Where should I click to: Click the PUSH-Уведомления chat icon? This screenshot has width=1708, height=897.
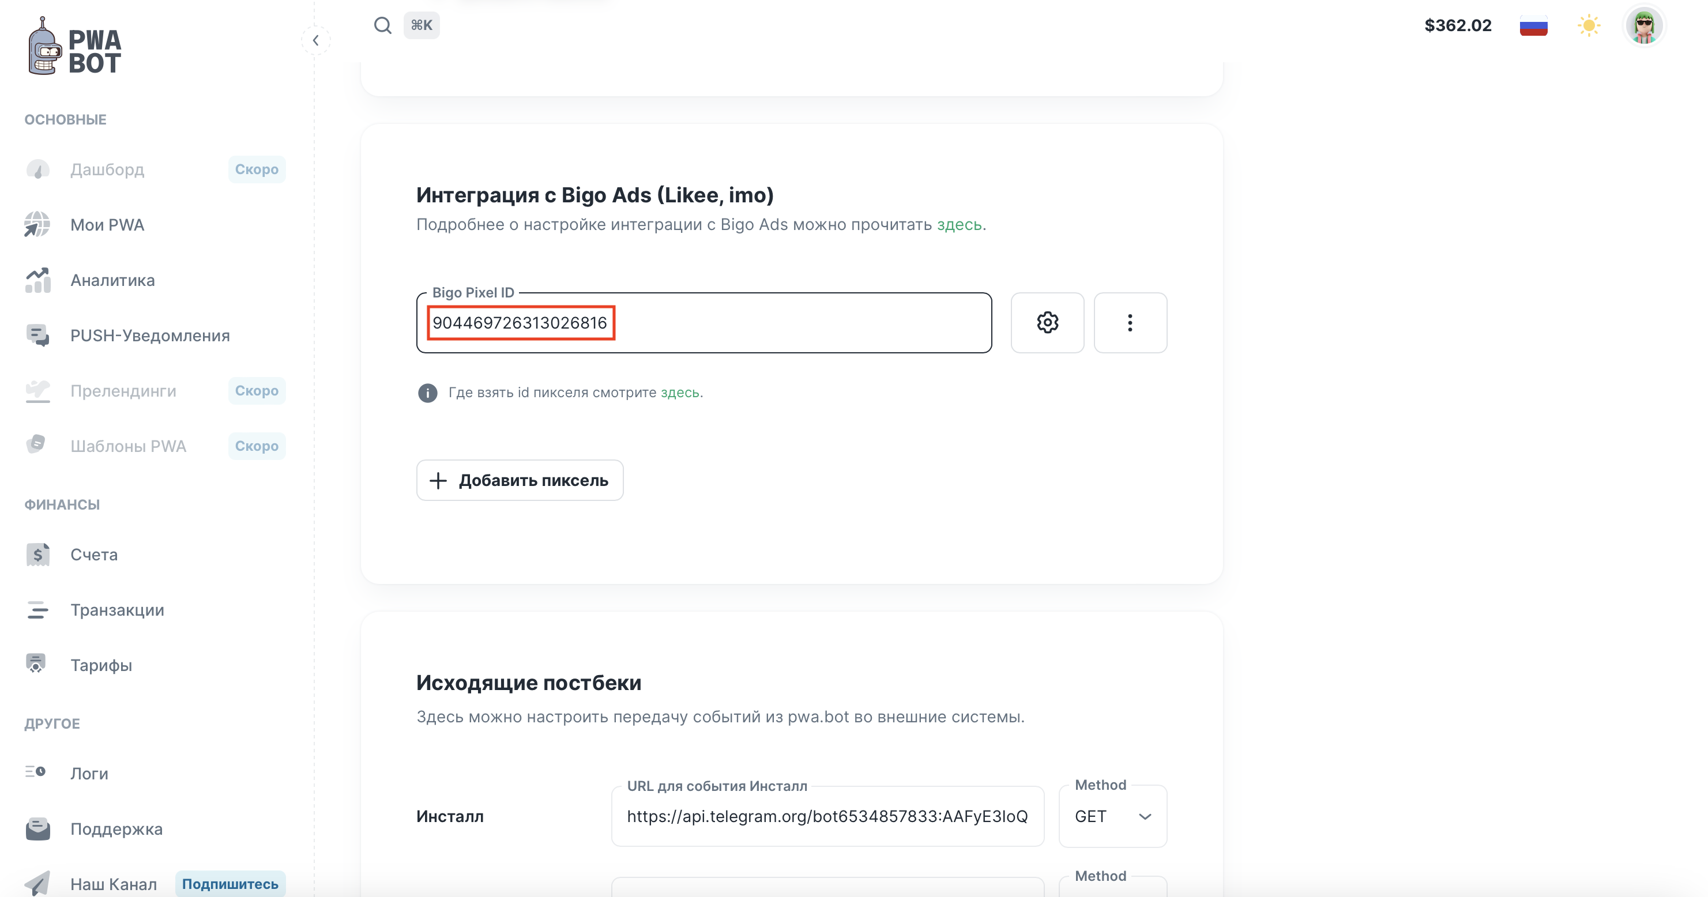coord(38,336)
